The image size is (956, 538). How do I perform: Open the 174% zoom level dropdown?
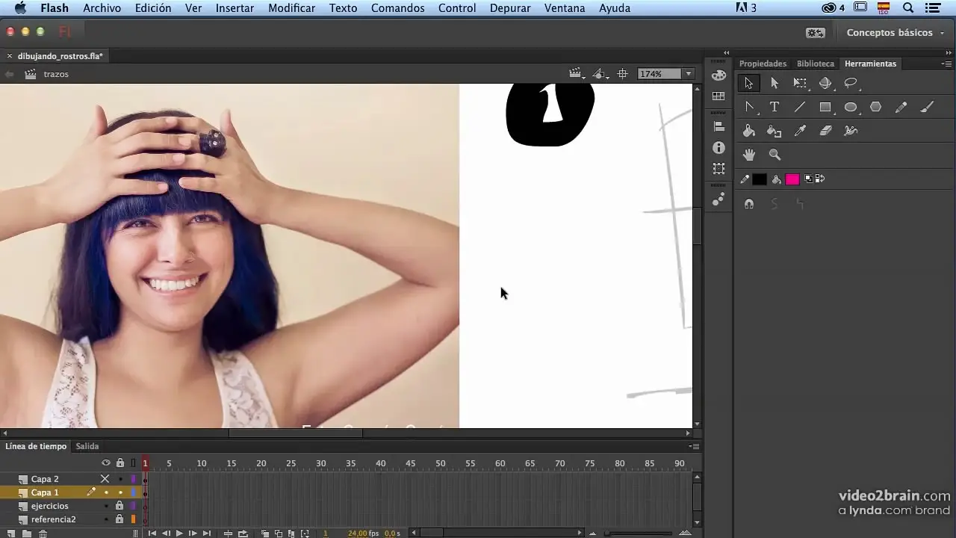(x=689, y=74)
